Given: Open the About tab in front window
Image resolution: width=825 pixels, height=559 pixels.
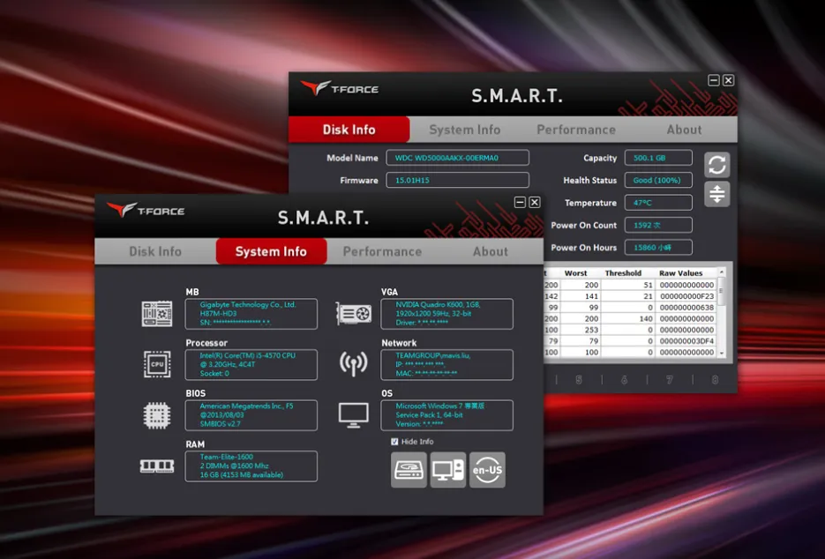Looking at the screenshot, I should point(490,251).
